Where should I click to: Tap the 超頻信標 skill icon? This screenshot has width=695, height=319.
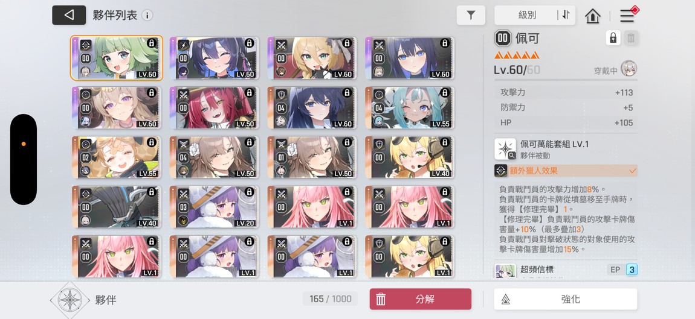coord(505,271)
